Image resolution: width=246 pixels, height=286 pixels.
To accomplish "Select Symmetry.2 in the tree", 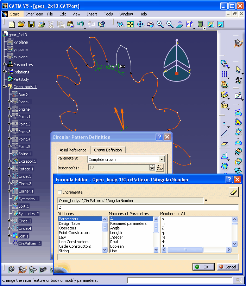I will [29, 213].
